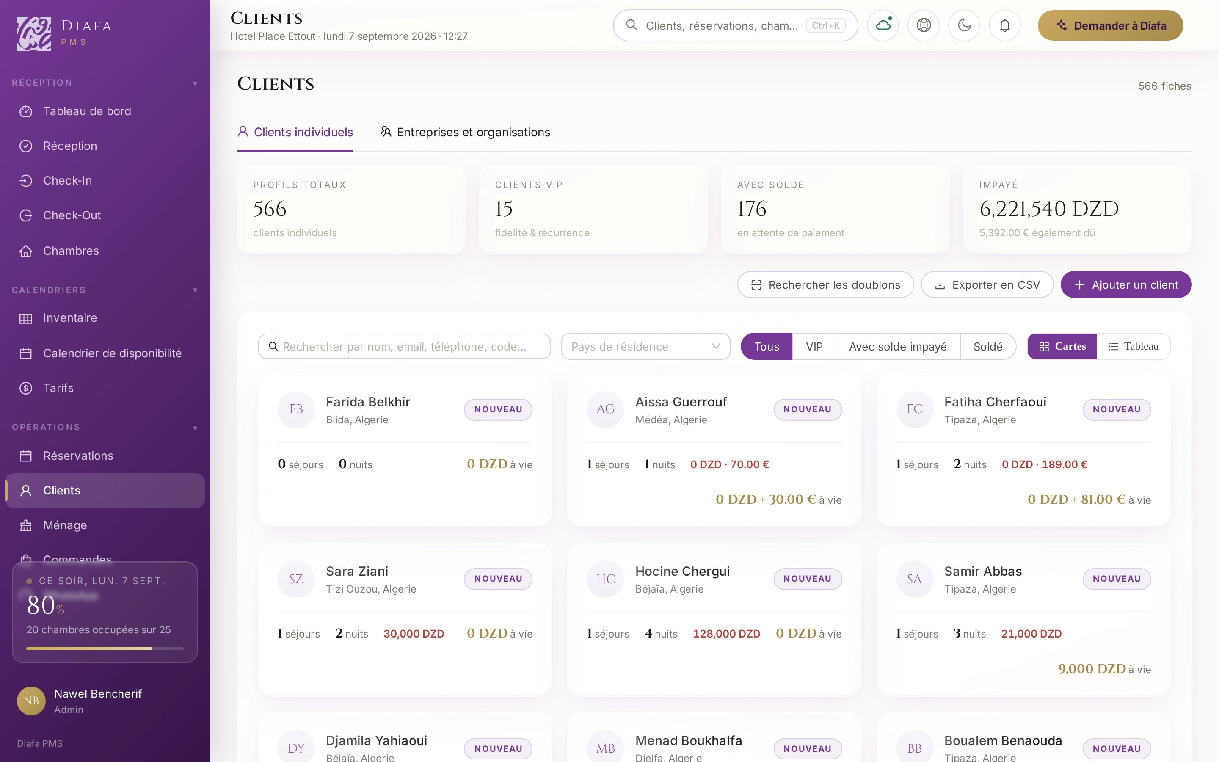Image resolution: width=1219 pixels, height=762 pixels.
Task: Open Farida Belkhir client card
Action: tap(405, 450)
